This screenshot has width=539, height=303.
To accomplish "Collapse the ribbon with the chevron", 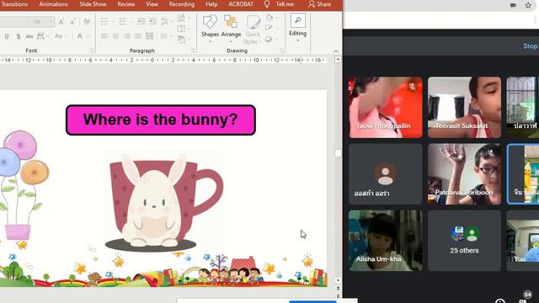I will pyautogui.click(x=336, y=50).
